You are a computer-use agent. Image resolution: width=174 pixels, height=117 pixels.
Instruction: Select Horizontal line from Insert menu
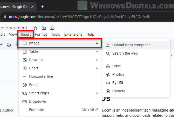click(x=60, y=77)
